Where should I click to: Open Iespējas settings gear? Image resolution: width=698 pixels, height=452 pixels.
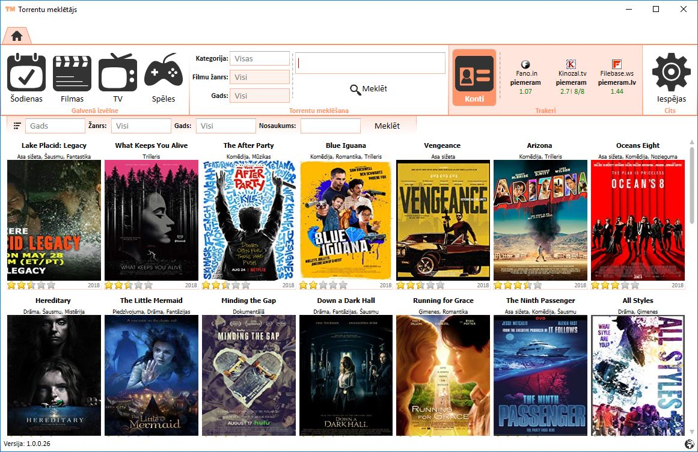click(671, 78)
